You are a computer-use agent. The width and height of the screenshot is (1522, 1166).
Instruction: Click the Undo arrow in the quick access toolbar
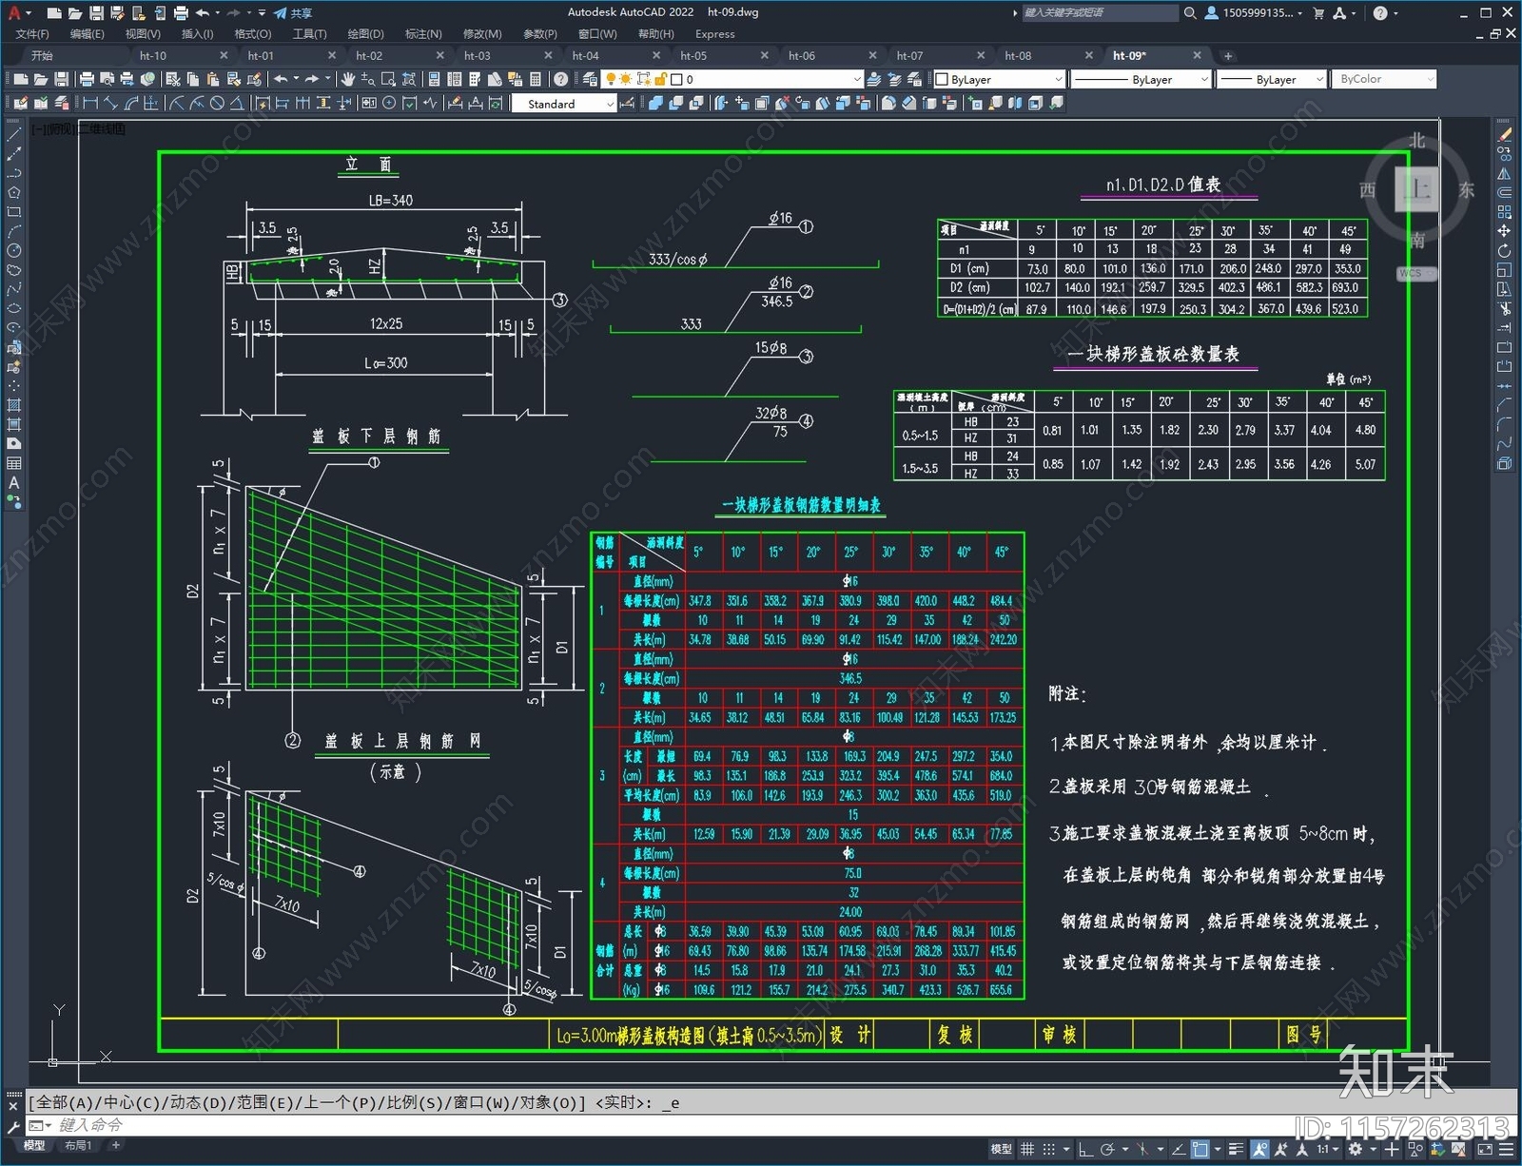203,13
